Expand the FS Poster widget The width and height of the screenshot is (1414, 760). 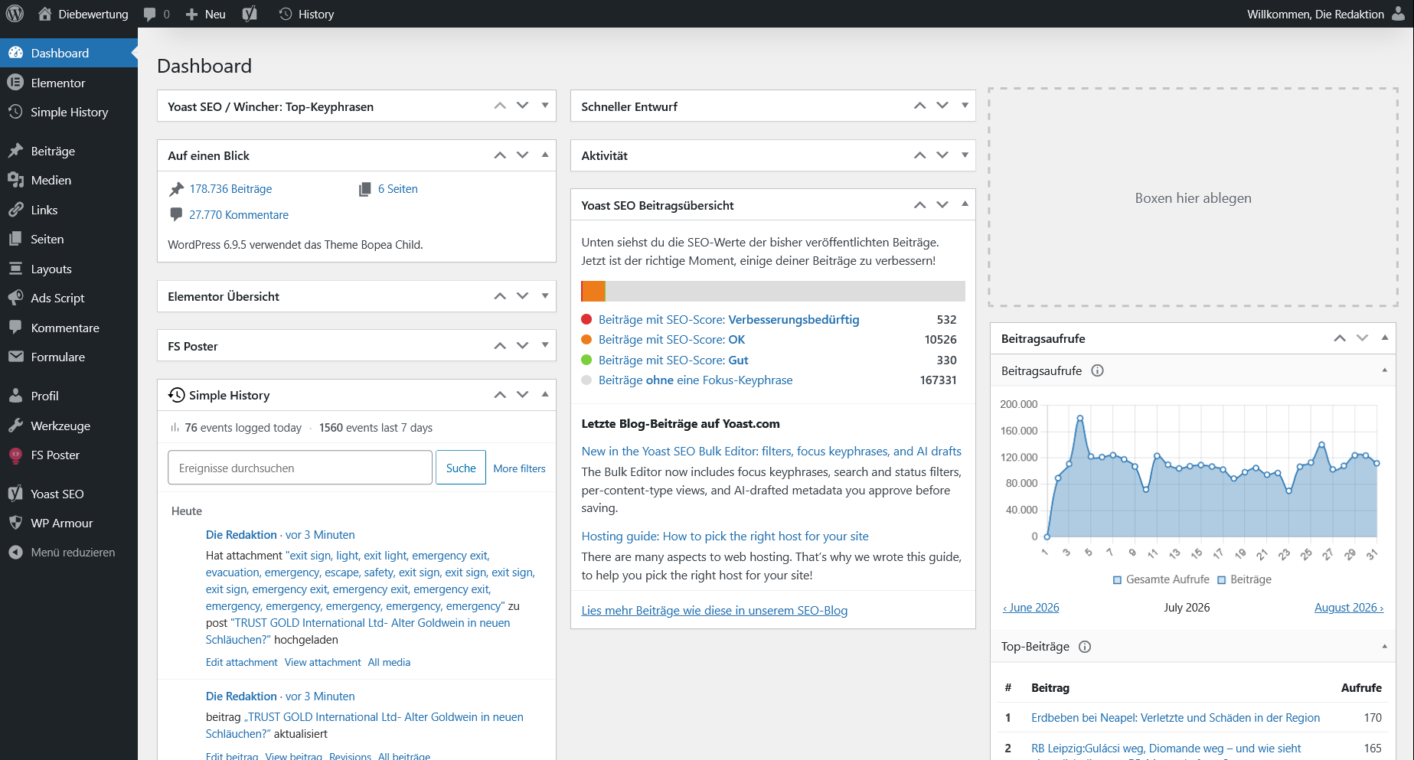click(x=545, y=345)
